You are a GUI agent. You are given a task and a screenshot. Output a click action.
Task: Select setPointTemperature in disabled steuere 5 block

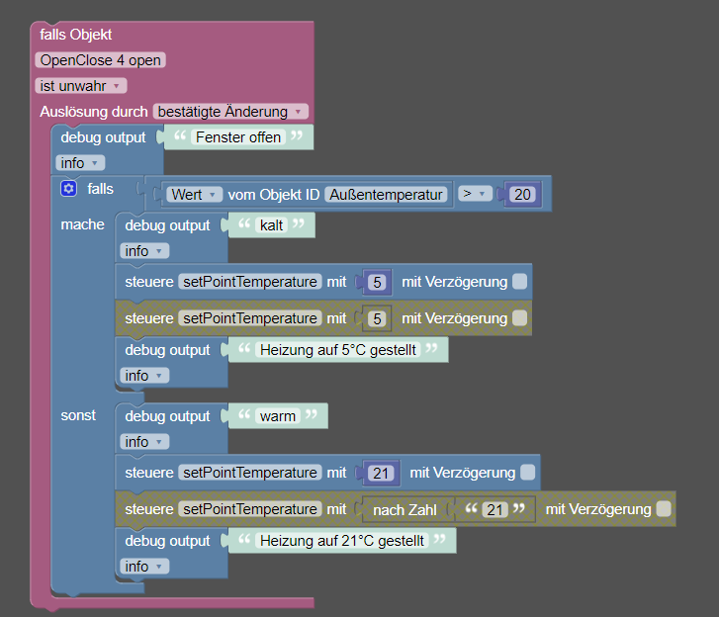pyautogui.click(x=250, y=318)
